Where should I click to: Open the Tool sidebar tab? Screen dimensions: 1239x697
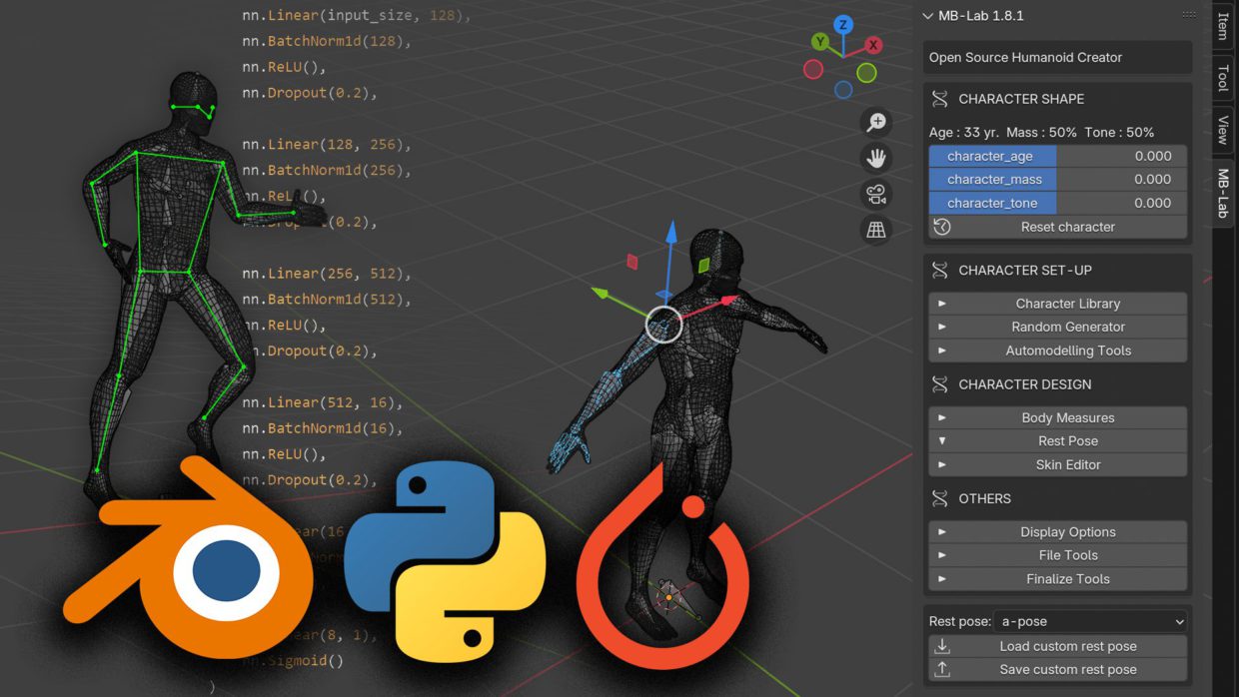coord(1223,78)
